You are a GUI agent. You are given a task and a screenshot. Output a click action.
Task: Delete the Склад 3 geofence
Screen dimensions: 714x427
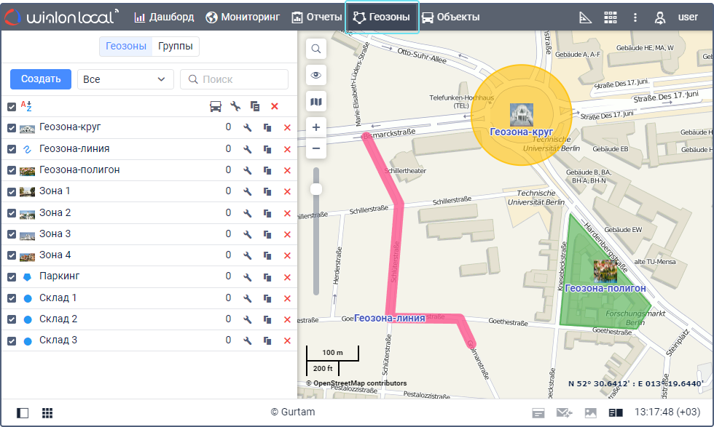(287, 341)
